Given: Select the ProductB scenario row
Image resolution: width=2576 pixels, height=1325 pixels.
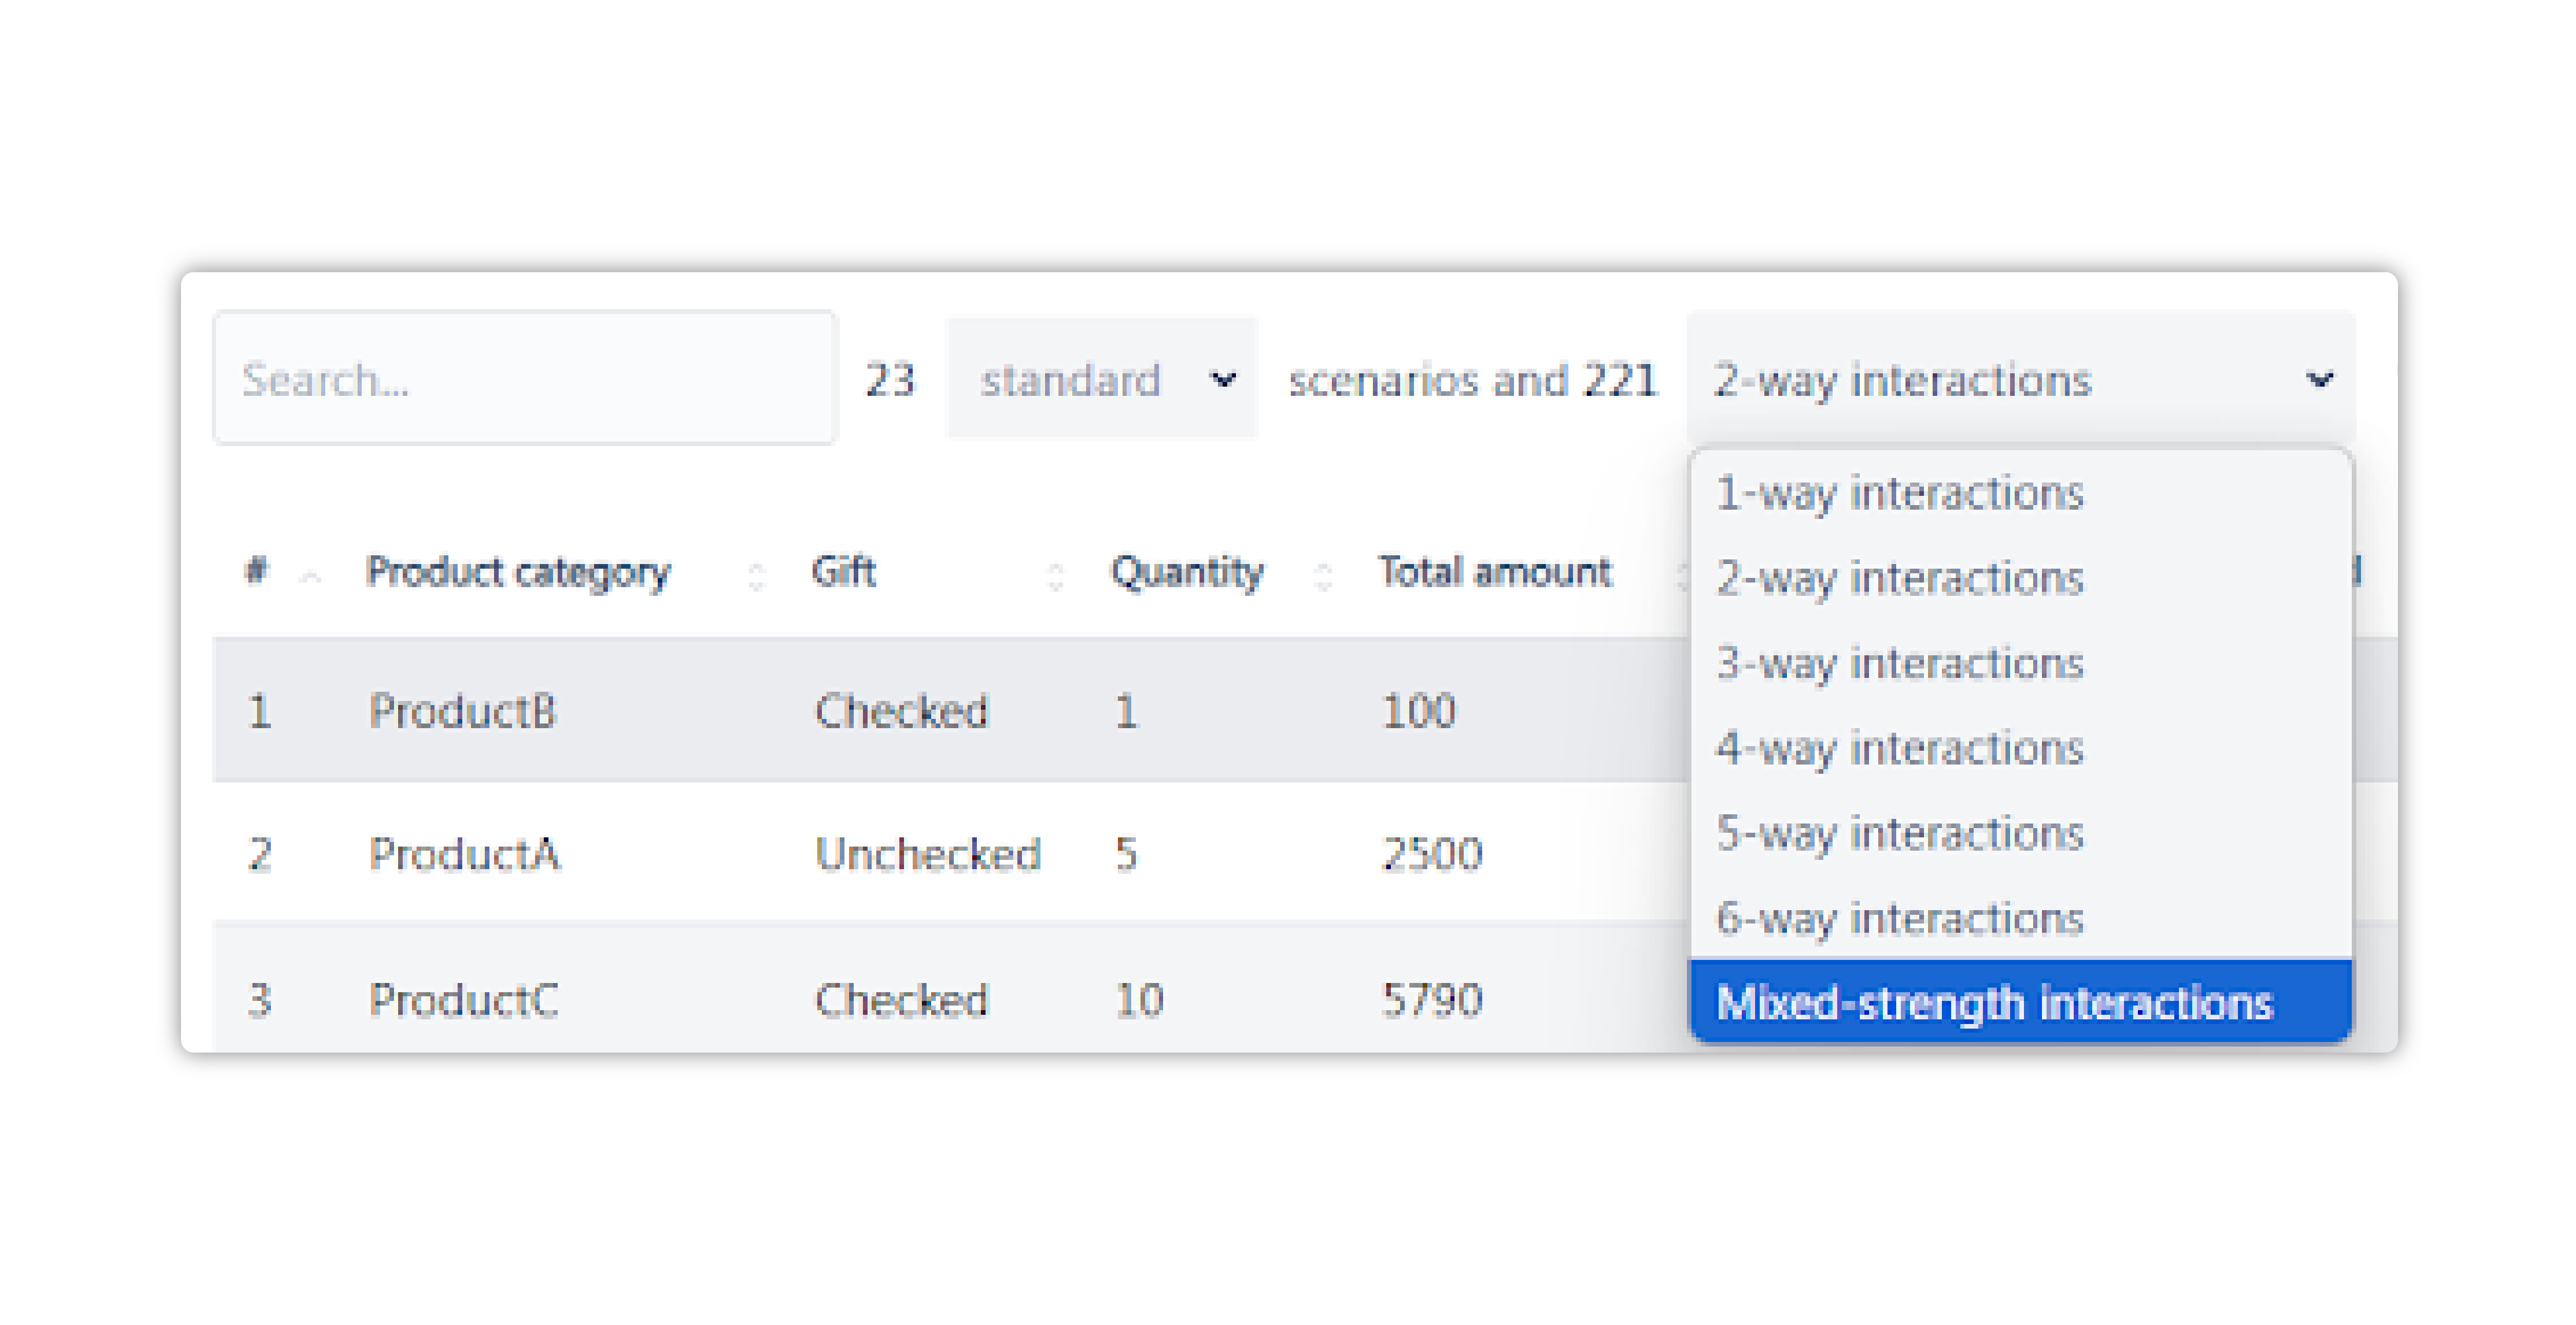Looking at the screenshot, I should 700,711.
